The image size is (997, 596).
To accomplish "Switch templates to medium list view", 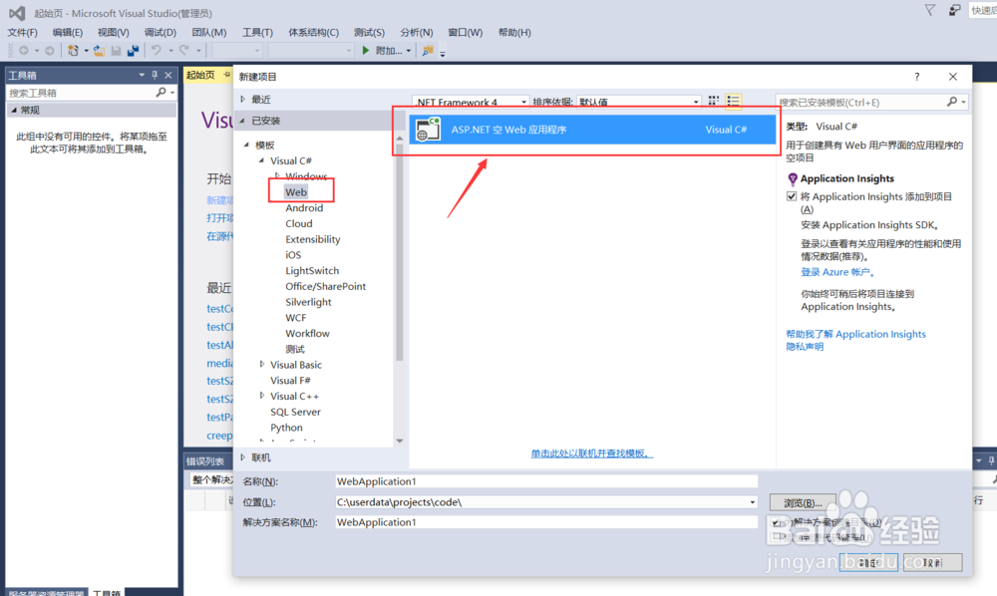I will (x=733, y=101).
